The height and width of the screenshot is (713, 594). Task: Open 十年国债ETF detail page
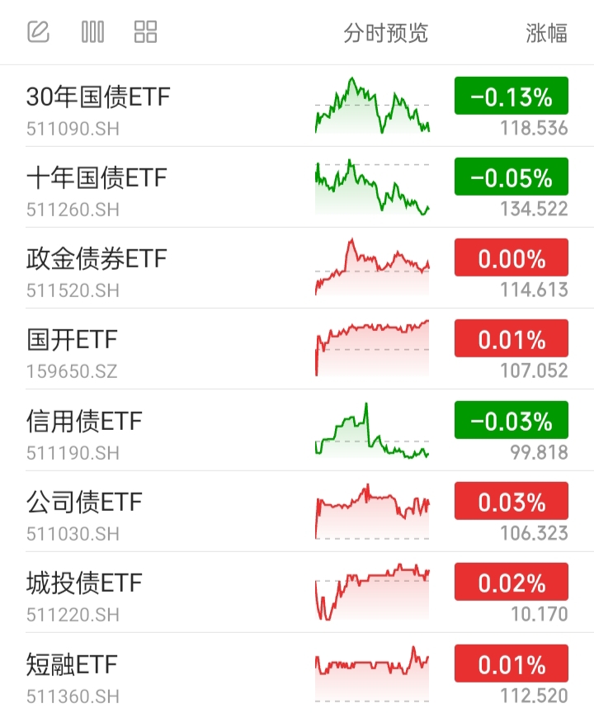(x=97, y=177)
